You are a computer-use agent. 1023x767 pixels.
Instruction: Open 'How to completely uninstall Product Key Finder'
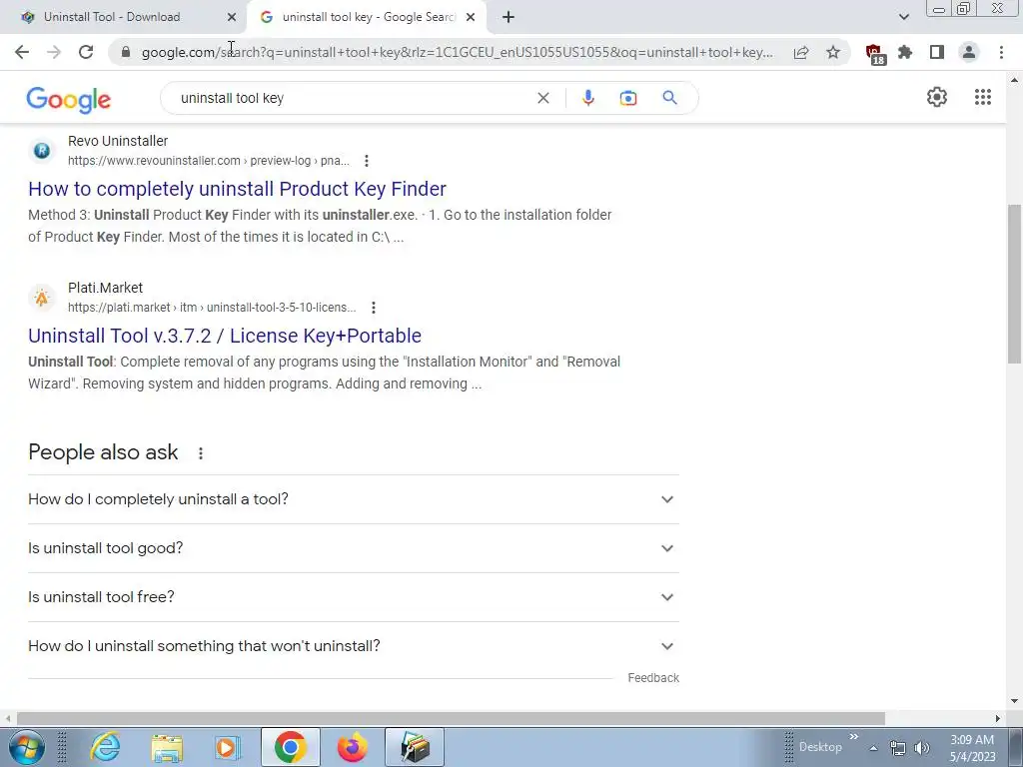(x=237, y=189)
